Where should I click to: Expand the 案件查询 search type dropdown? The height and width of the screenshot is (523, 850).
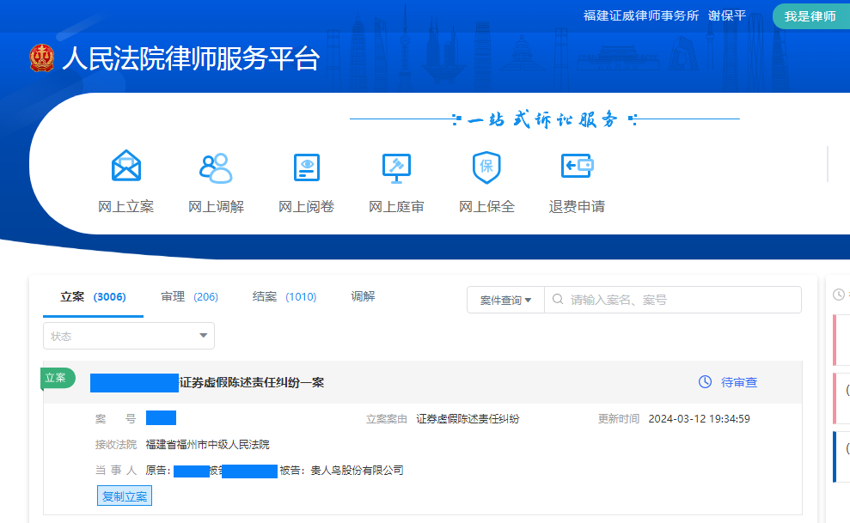pyautogui.click(x=505, y=299)
